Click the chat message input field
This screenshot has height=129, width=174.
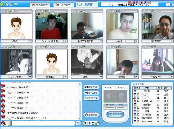pyautogui.click(x=43, y=123)
